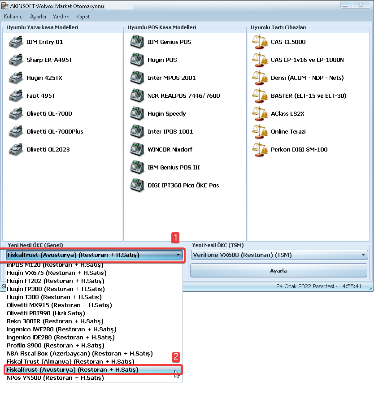Select the Hugin POS terminal icon

tap(137, 60)
